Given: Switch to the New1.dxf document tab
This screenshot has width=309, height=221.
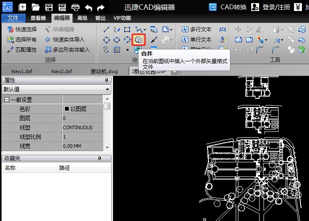Looking at the screenshot, I should 22,71.
